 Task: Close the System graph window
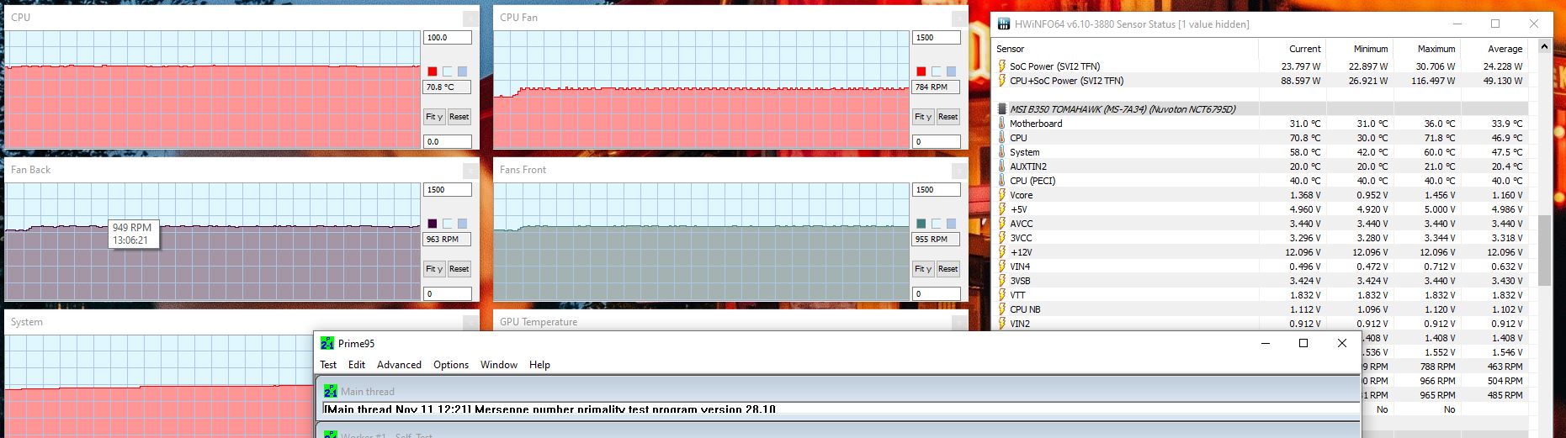click(470, 323)
